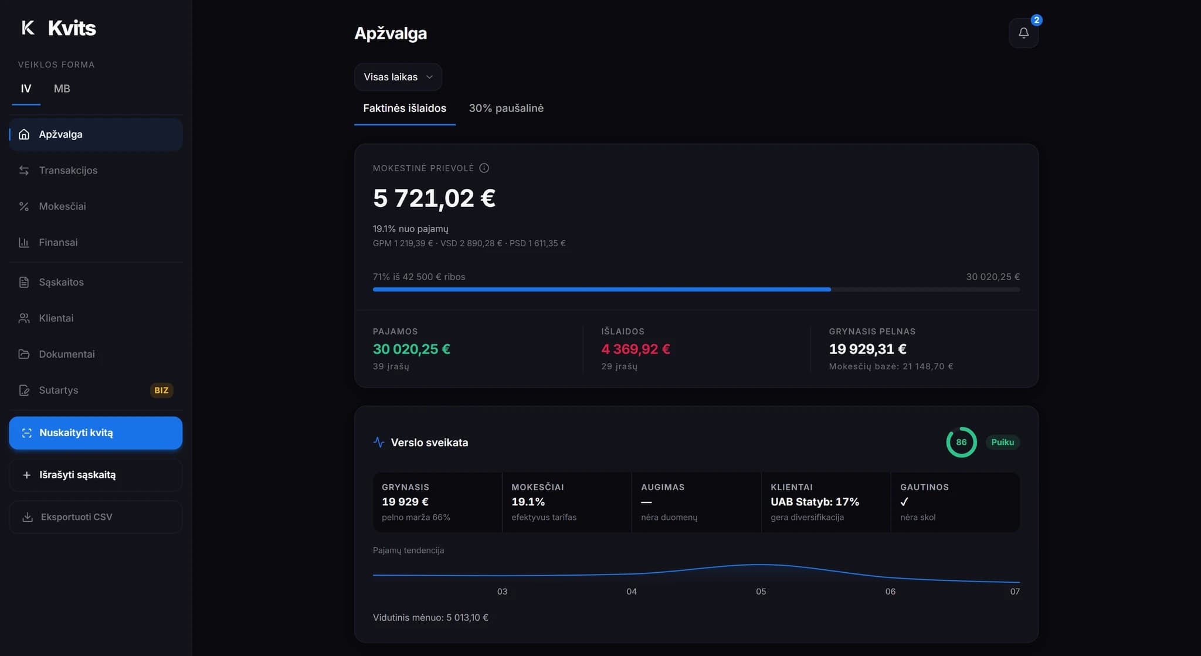This screenshot has height=656, width=1201.
Task: Click the Pajamų tendencija line chart
Action: pyautogui.click(x=696, y=573)
